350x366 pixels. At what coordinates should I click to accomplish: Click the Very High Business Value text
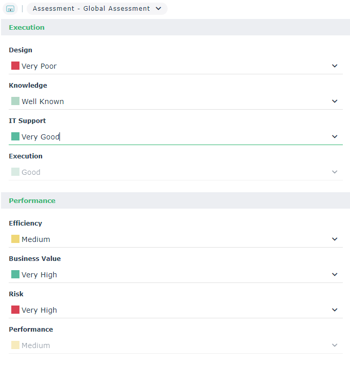click(x=39, y=275)
